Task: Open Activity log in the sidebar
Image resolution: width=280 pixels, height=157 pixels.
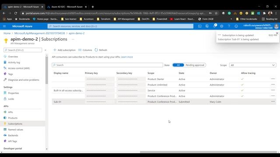Action: pos(14,62)
